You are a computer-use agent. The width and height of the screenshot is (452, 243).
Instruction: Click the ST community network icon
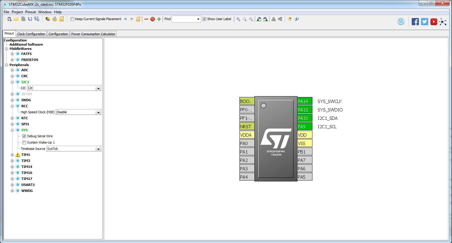(x=443, y=22)
